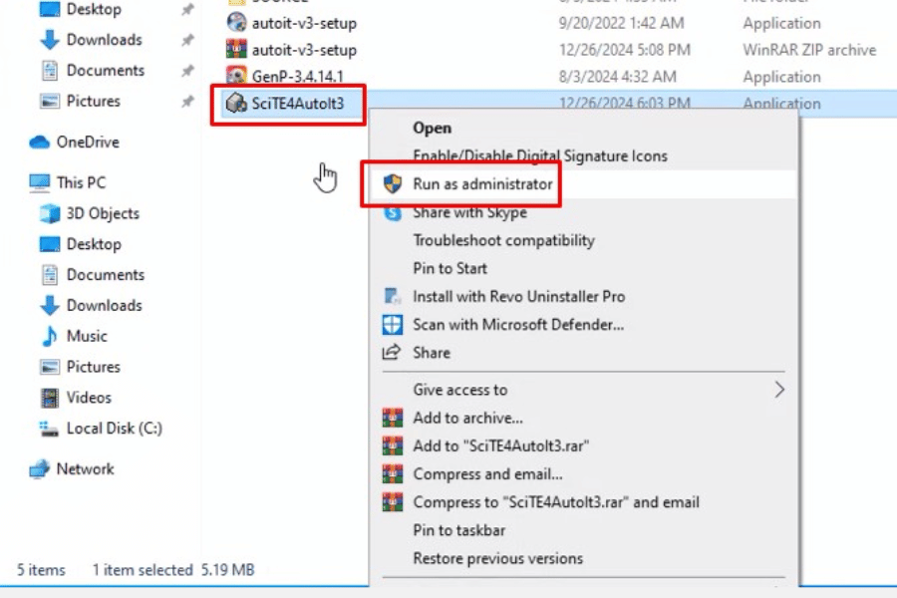Open Network in the navigation pane
897x598 pixels.
(85, 468)
